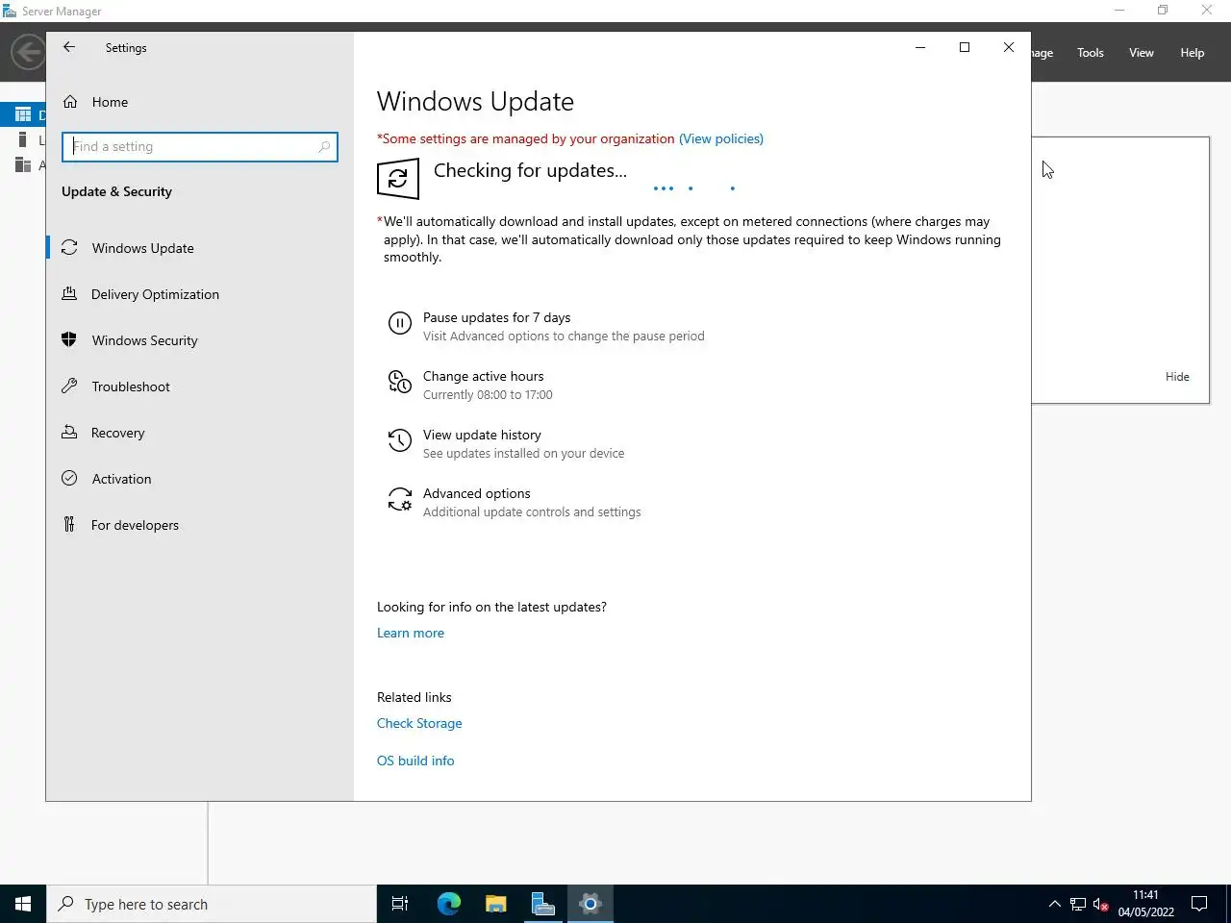Open Delivery Optimization settings
This screenshot has width=1231, height=923.
(155, 294)
